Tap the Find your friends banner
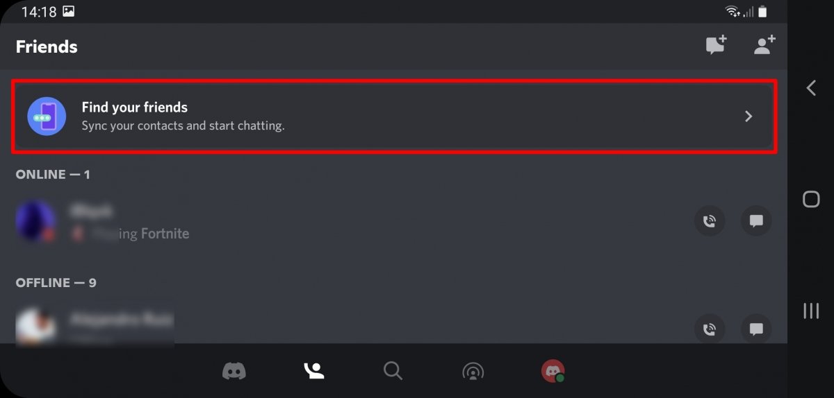The width and height of the screenshot is (834, 398). coord(393,116)
